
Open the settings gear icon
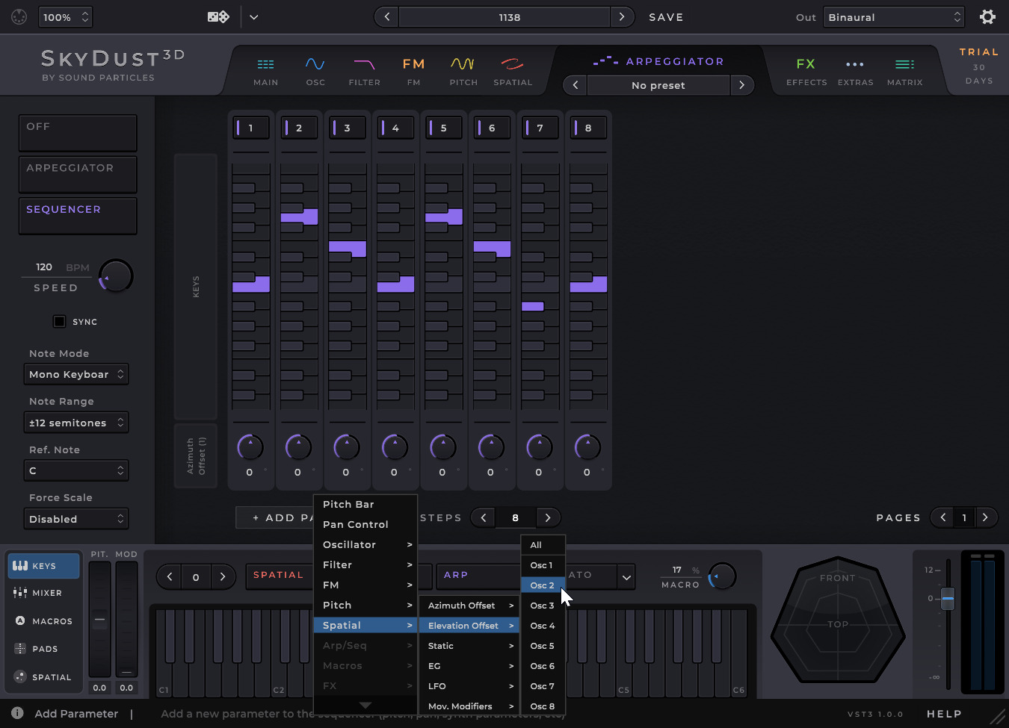[987, 16]
